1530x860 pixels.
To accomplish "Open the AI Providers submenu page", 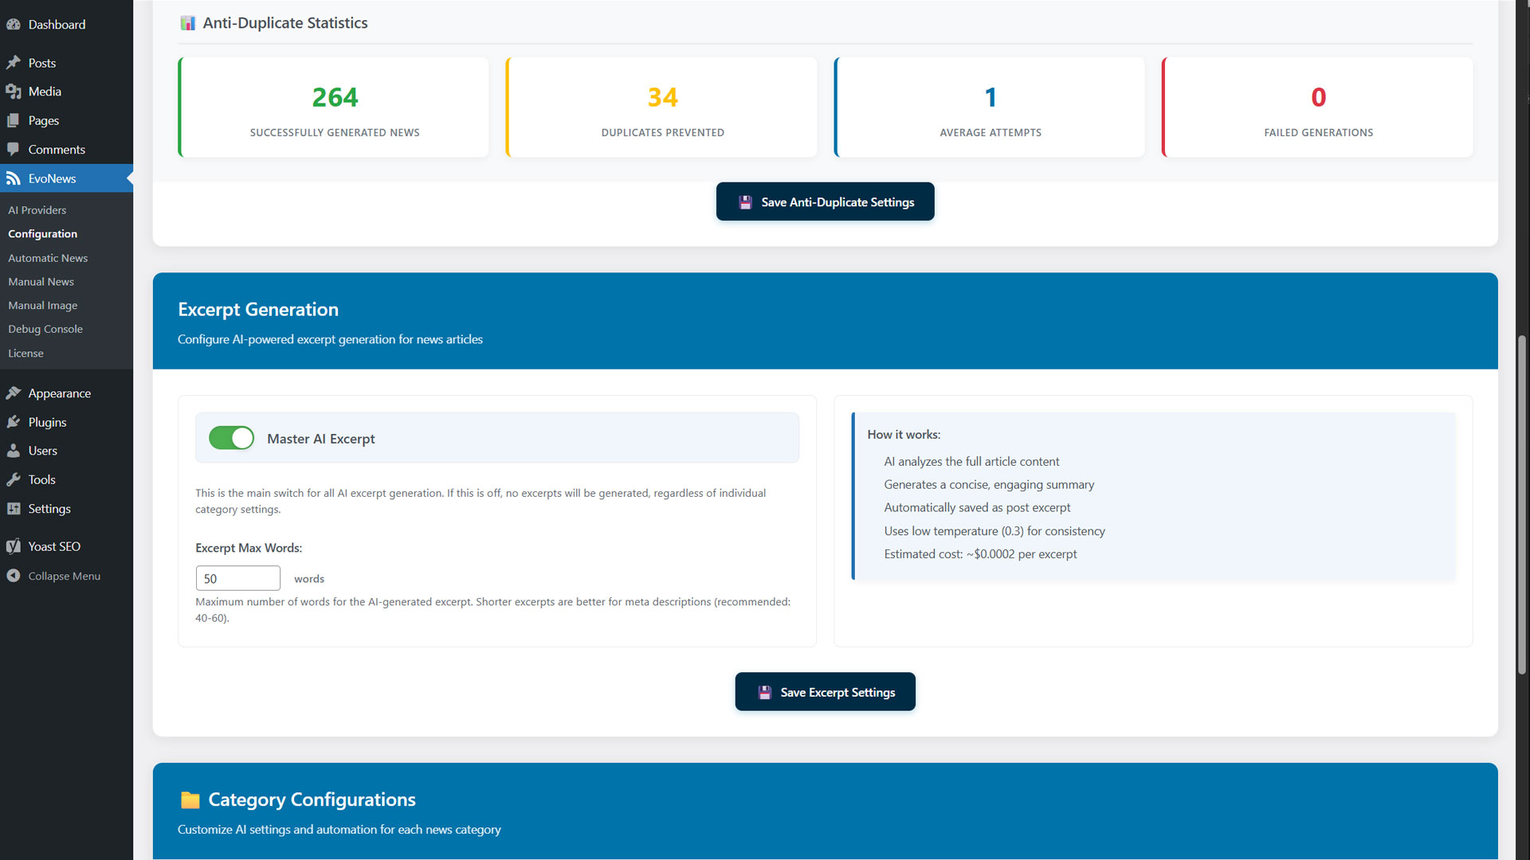I will point(37,210).
